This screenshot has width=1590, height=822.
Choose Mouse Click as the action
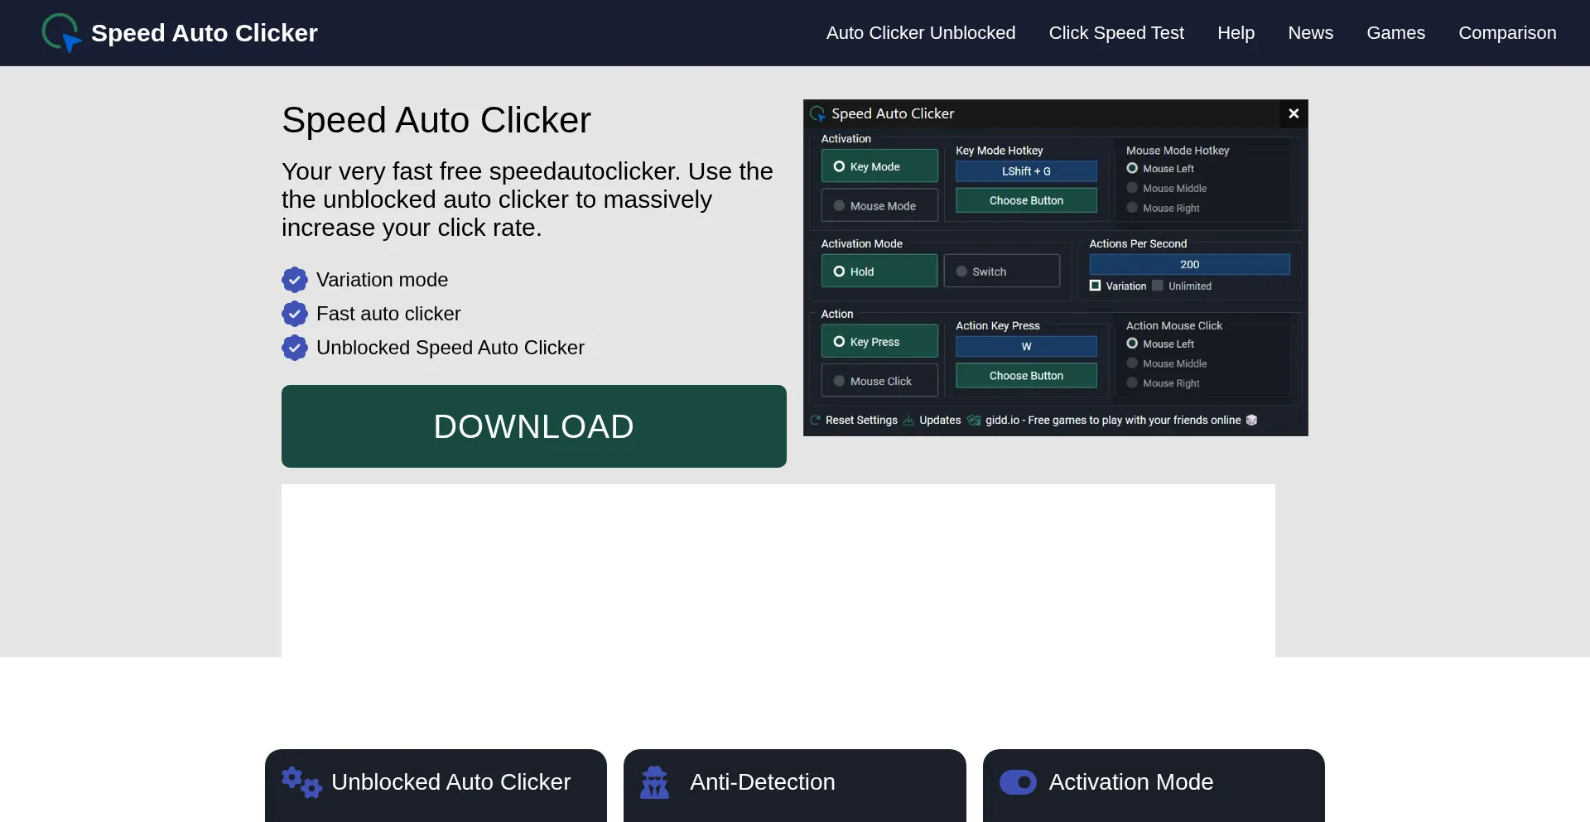click(x=879, y=381)
